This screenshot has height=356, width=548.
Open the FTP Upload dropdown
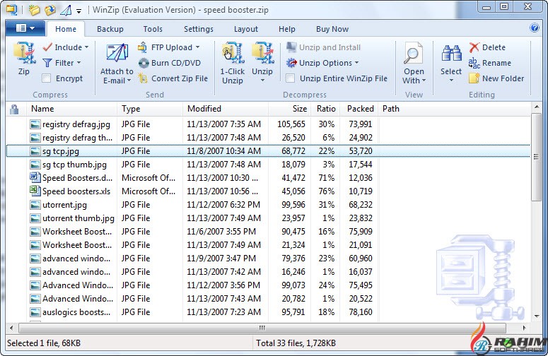coord(197,47)
